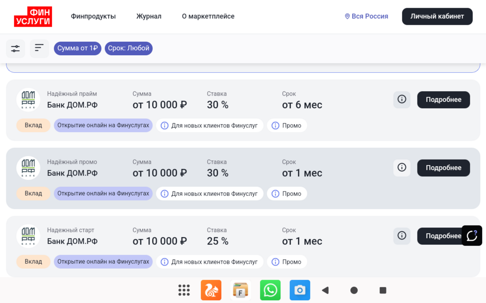Open the chat support bubble icon
This screenshot has height=303, width=486.
click(472, 236)
